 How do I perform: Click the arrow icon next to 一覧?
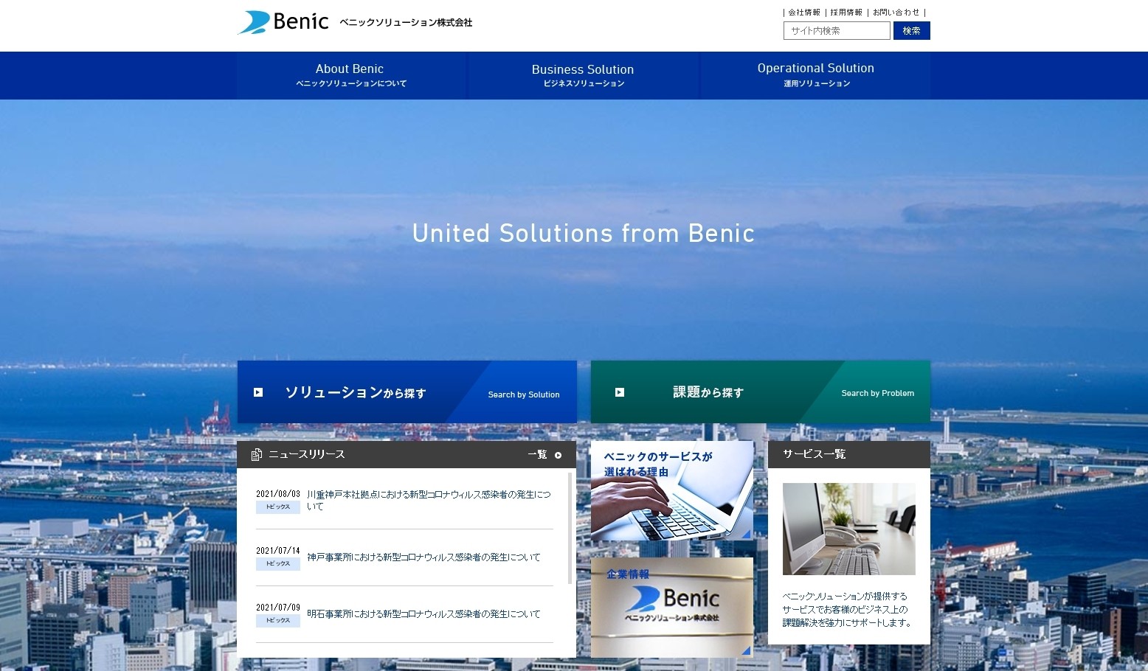pyautogui.click(x=559, y=455)
